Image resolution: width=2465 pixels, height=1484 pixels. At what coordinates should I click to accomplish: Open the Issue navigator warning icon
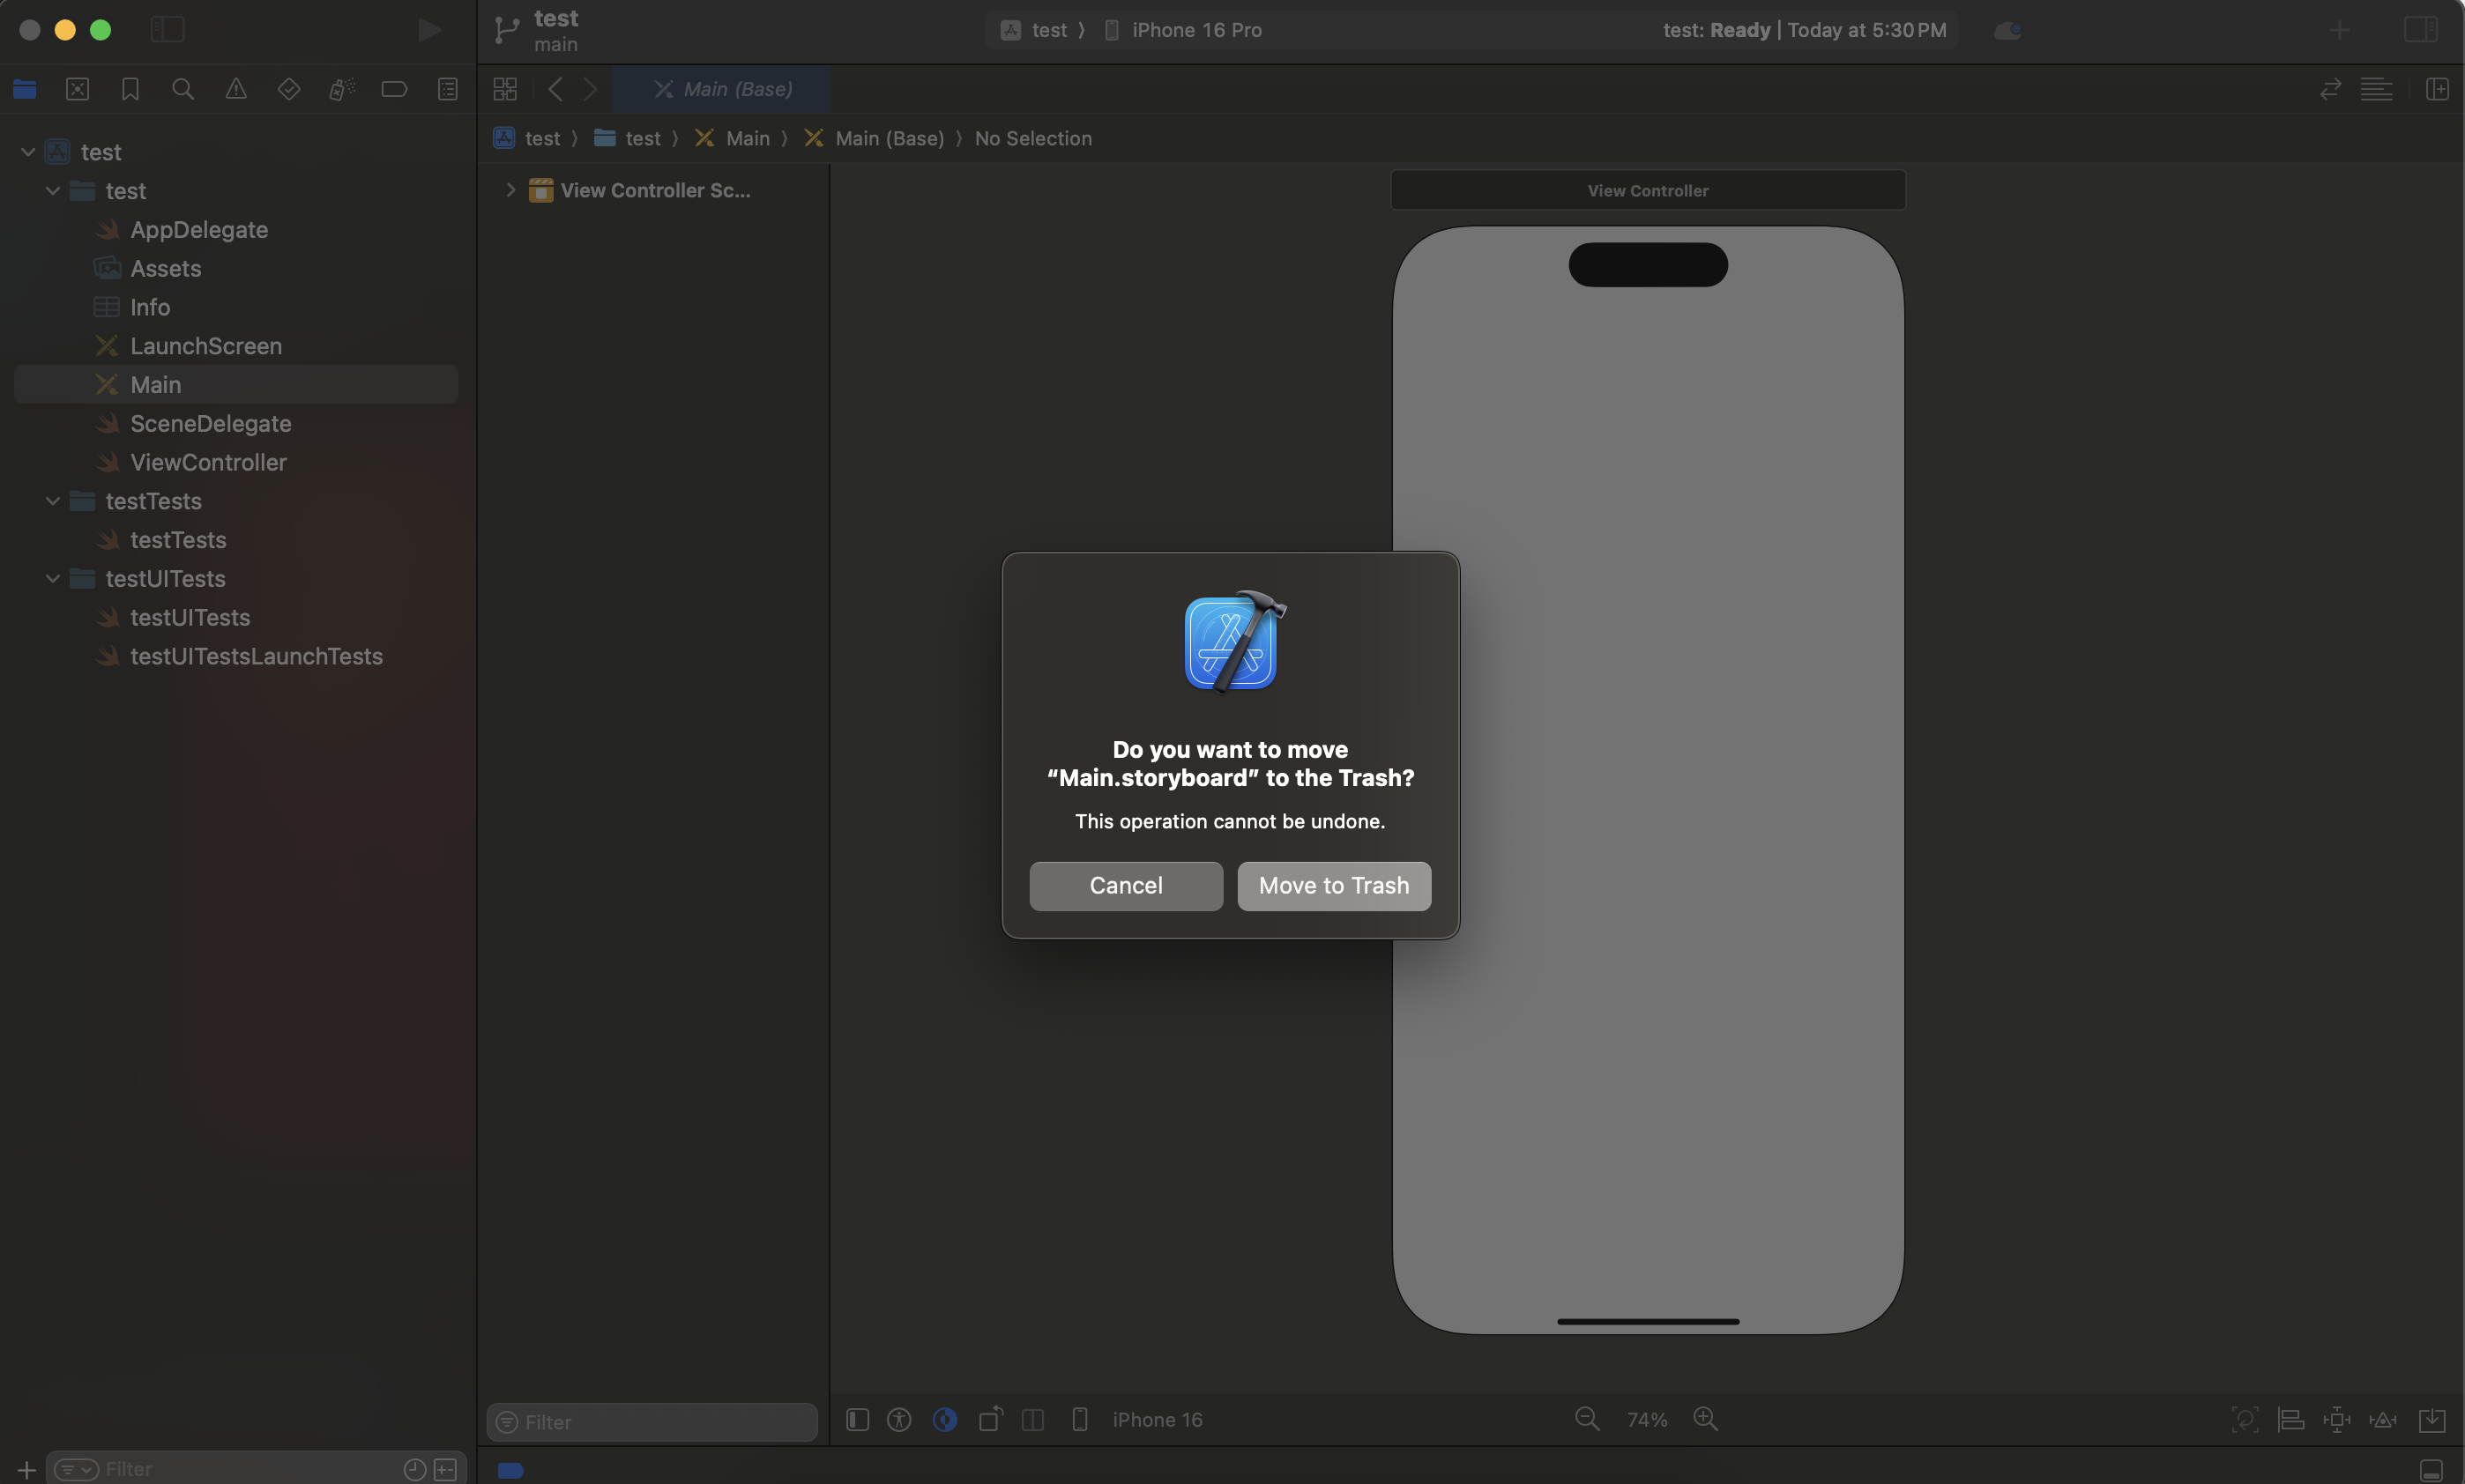[x=235, y=89]
